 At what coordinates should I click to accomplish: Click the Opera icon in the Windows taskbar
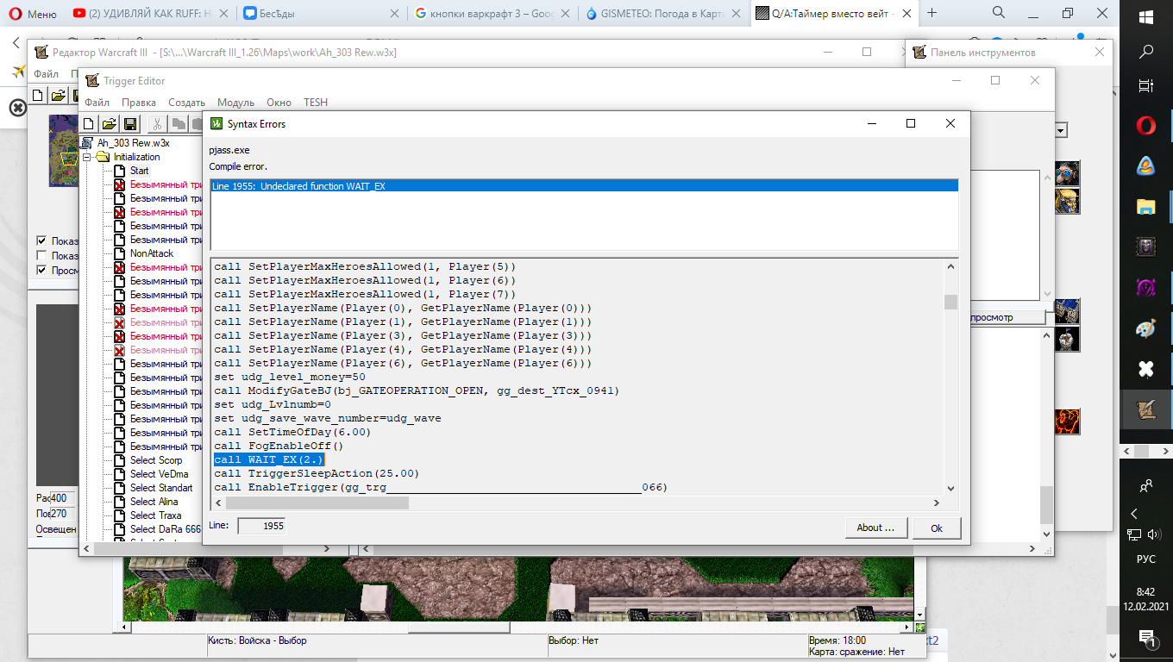(1145, 126)
